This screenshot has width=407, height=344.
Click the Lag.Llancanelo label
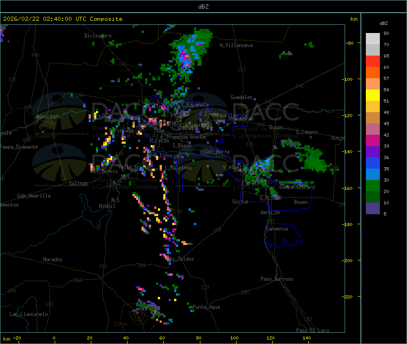point(28,314)
